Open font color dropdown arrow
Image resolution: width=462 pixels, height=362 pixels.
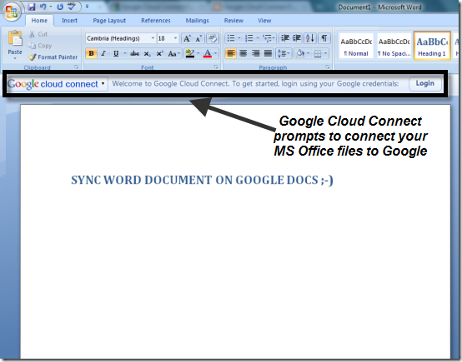point(216,53)
